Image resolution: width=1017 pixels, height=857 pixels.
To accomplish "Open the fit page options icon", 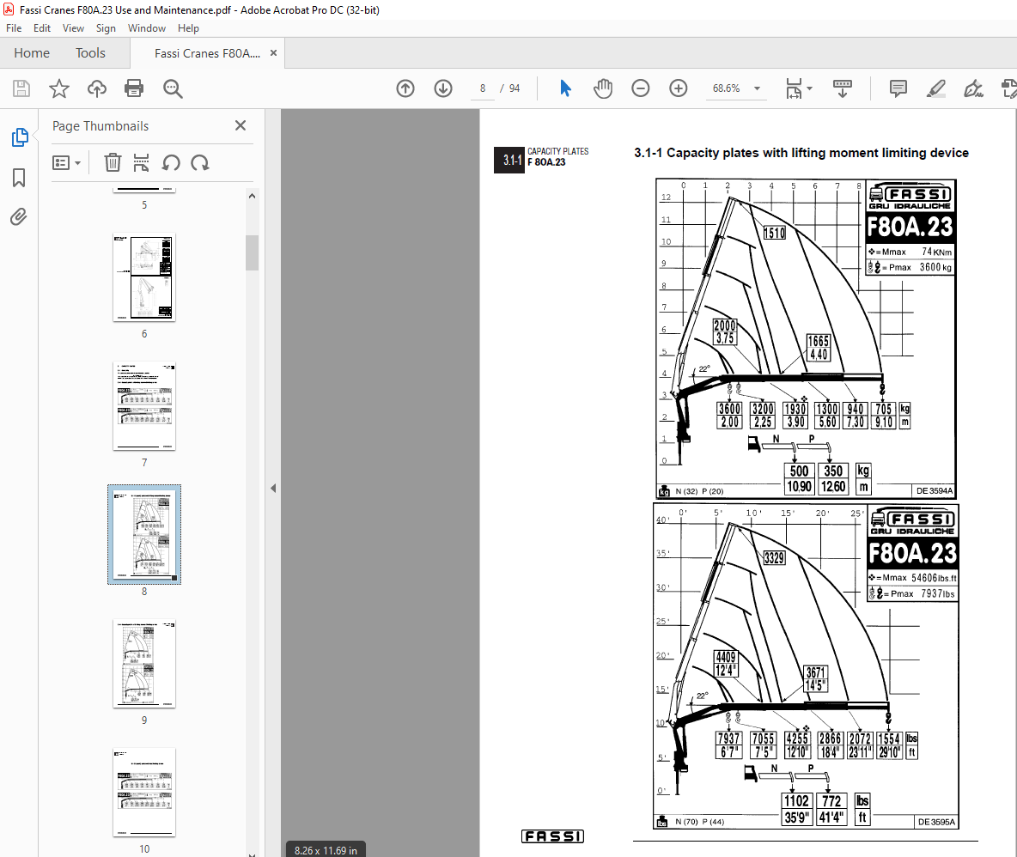I will pos(794,88).
